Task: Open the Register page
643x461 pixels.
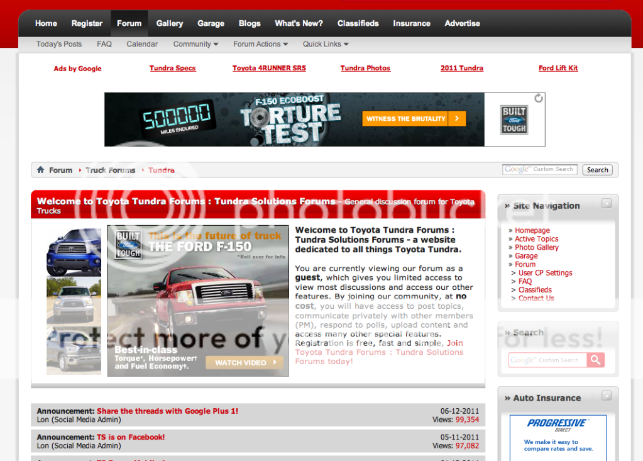Action: (x=87, y=23)
